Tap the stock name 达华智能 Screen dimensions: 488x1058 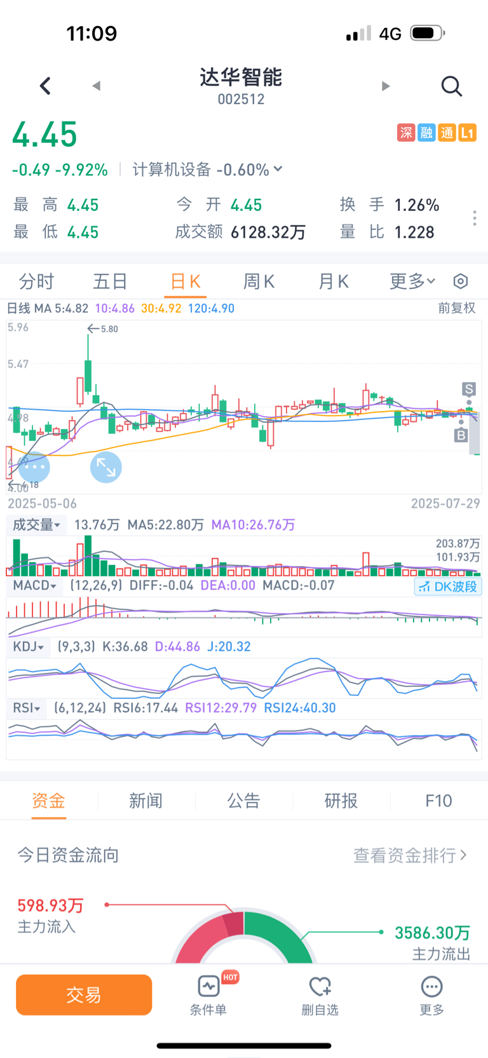click(x=241, y=78)
